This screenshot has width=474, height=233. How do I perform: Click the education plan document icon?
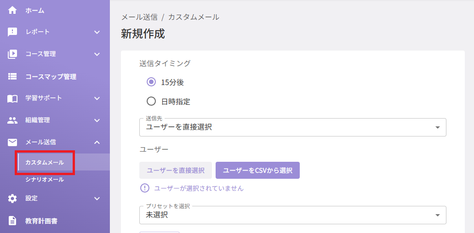pos(12,221)
